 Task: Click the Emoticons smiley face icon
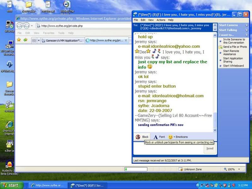point(170,137)
